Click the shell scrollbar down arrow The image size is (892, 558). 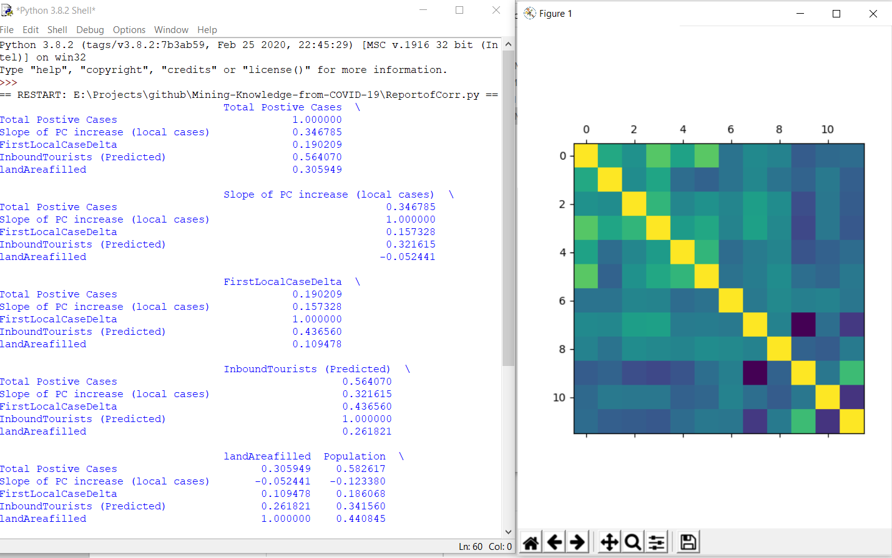coord(508,532)
